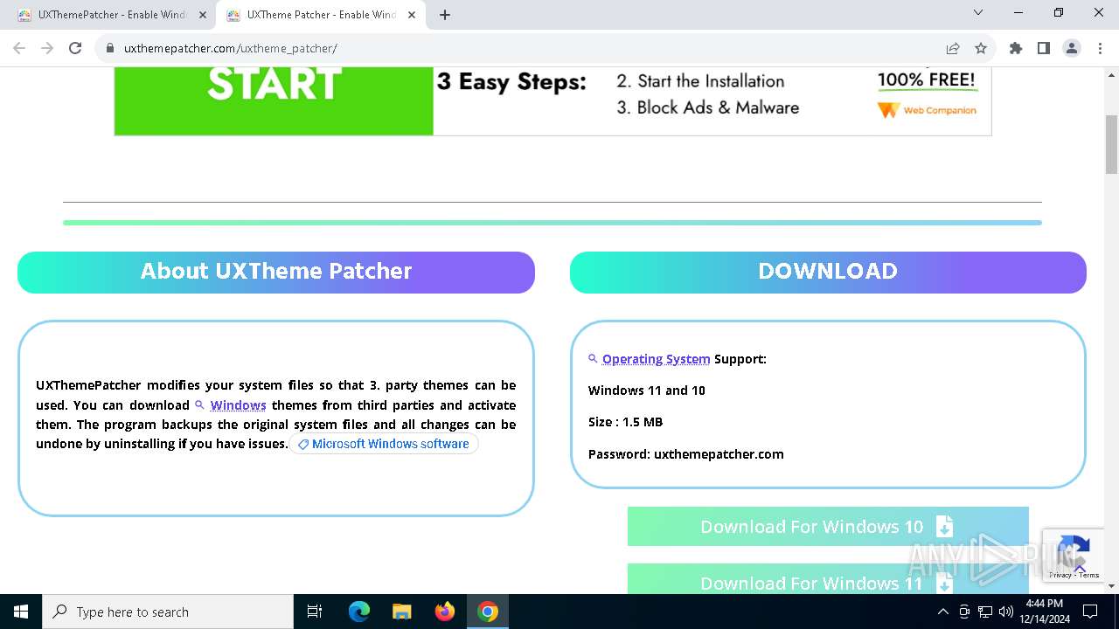Launch Microsoft Edge from taskbar
Viewport: 1119px width, 629px height.
click(359, 612)
